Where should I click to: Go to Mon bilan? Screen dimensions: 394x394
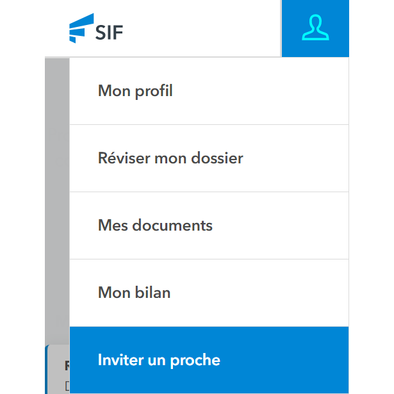[x=134, y=293]
